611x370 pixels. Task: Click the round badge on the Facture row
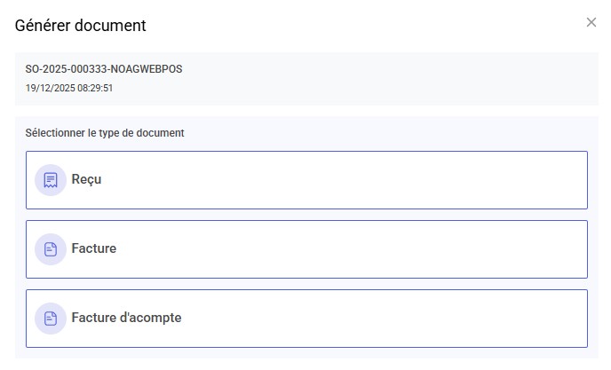40,259
